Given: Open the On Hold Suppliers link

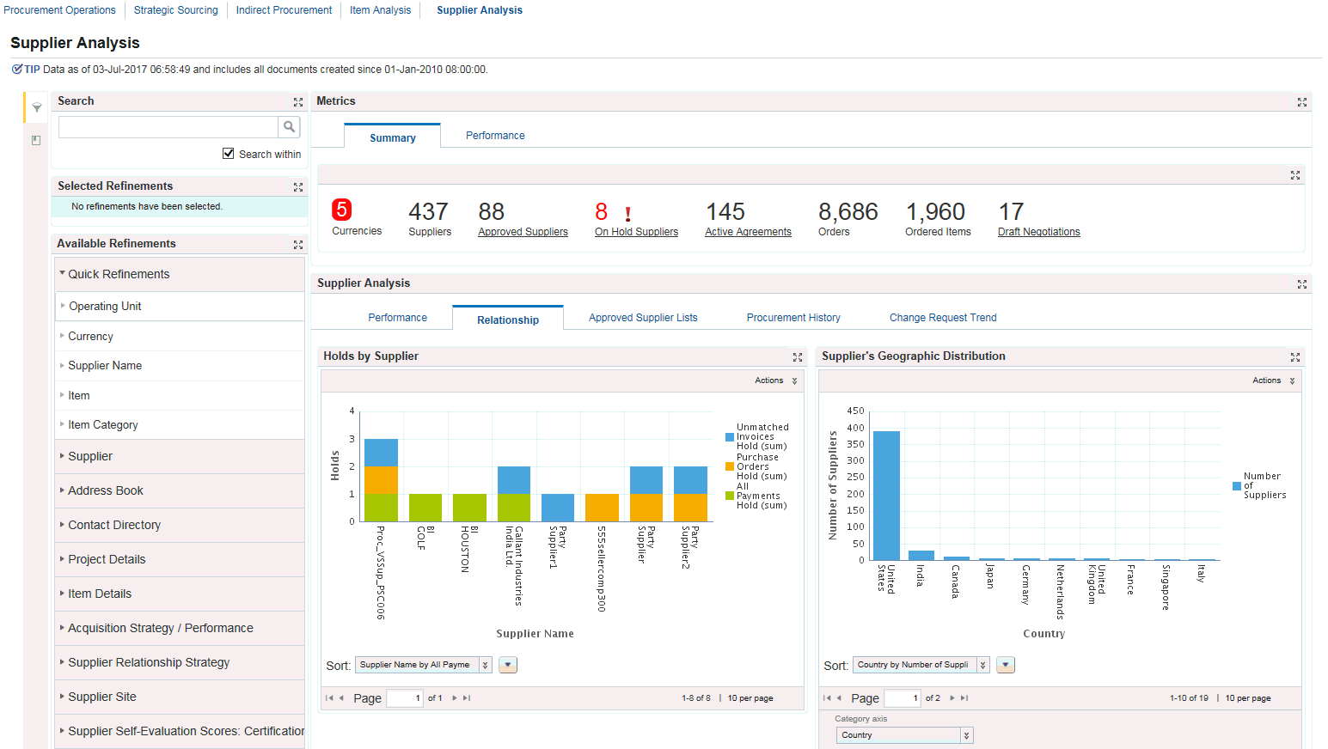Looking at the screenshot, I should point(636,232).
